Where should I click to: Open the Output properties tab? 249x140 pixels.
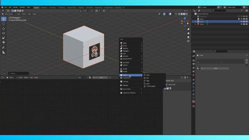194,64
